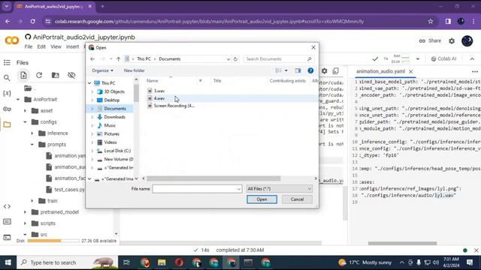The image size is (481, 270).
Task: Select the Screen Recording file
Action: pyautogui.click(x=171, y=106)
